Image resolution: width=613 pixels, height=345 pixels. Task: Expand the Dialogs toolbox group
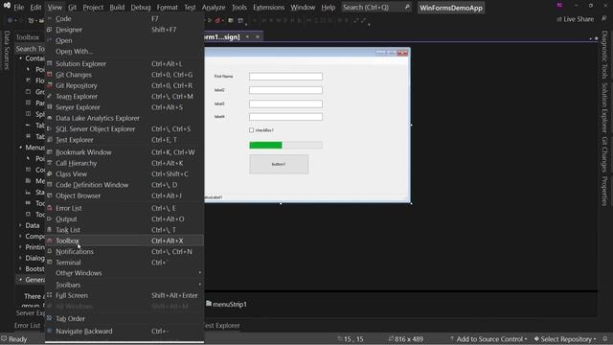click(x=21, y=258)
